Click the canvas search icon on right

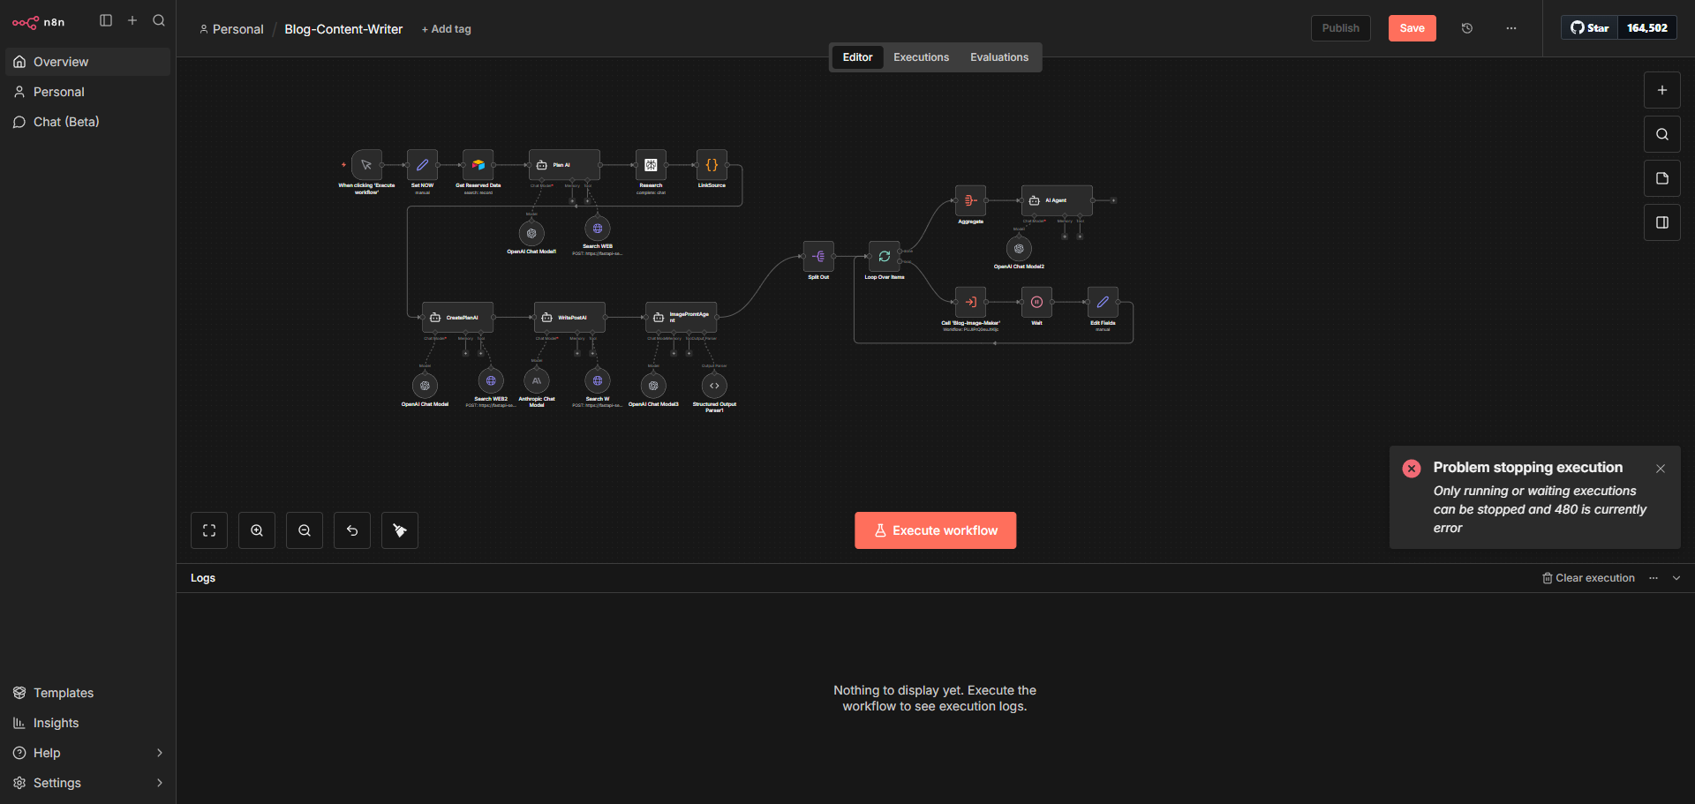1662,134
